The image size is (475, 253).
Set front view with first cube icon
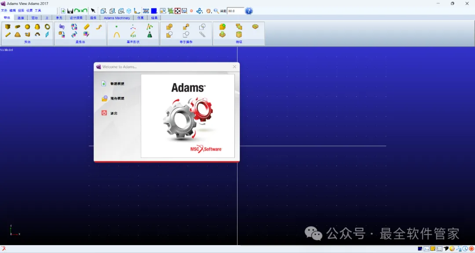tap(103, 11)
